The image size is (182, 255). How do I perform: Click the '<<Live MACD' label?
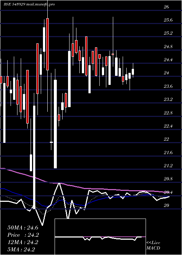[153, 245]
